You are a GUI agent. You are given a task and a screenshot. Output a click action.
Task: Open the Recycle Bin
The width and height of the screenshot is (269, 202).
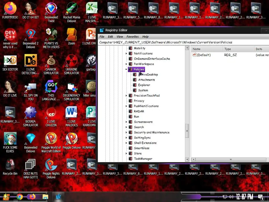(10, 166)
